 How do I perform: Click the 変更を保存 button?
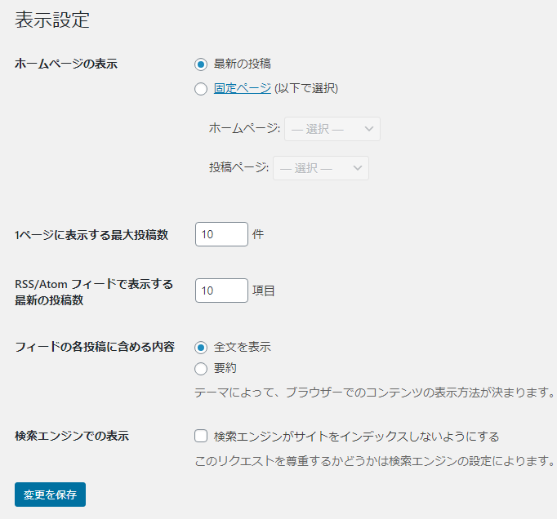[x=50, y=495]
